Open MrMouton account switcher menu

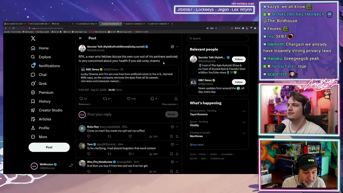click(70, 166)
